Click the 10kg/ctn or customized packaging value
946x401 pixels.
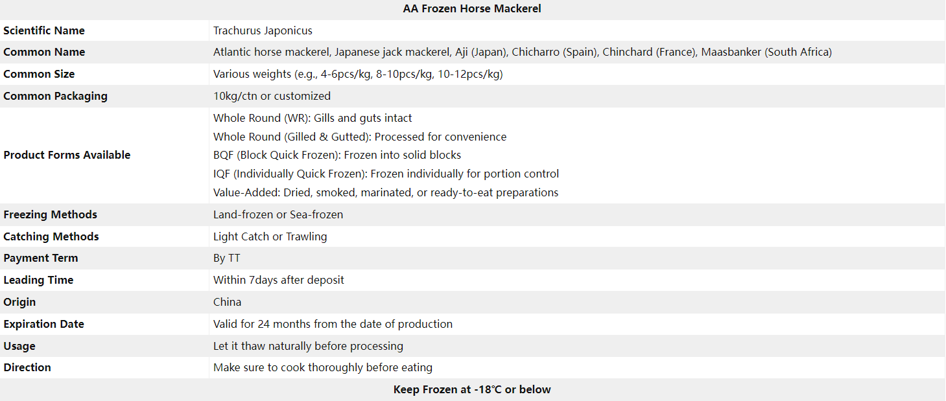[x=272, y=96]
